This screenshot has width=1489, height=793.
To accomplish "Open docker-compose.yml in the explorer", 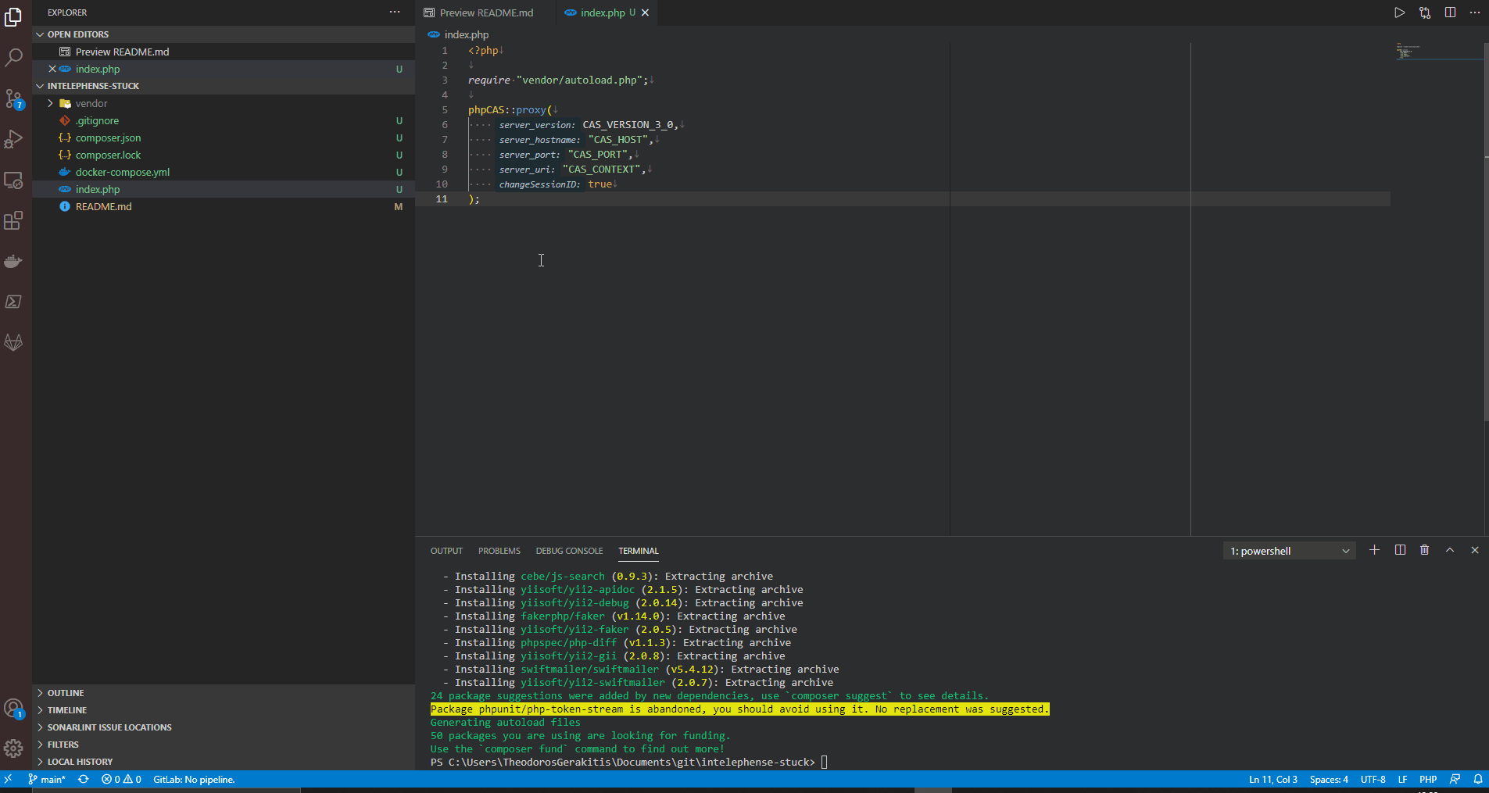I will 122,172.
